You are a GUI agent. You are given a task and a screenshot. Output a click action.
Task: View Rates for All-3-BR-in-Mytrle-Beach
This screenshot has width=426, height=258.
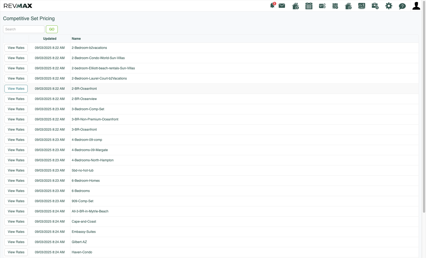click(x=16, y=211)
